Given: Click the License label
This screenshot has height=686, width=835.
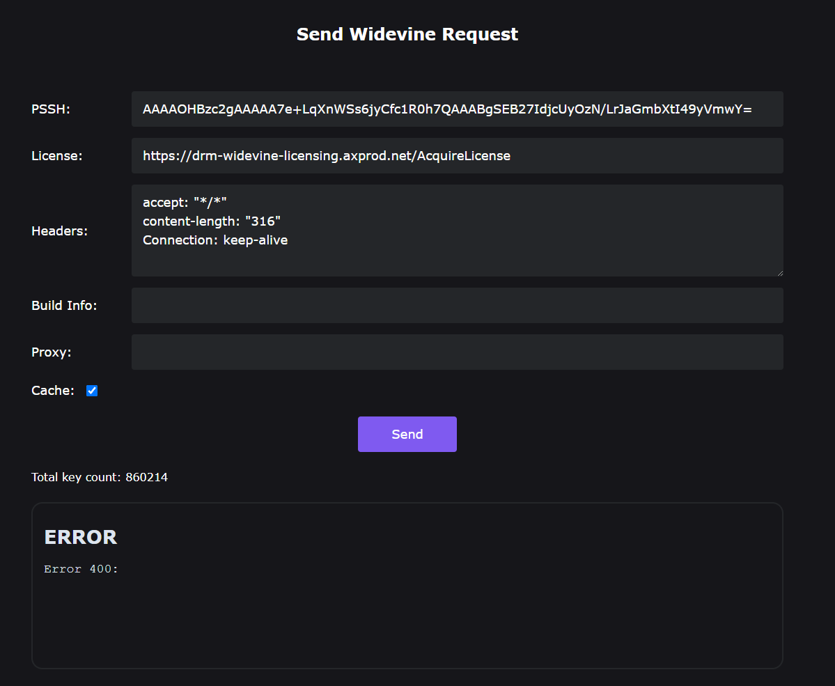Looking at the screenshot, I should [x=57, y=155].
